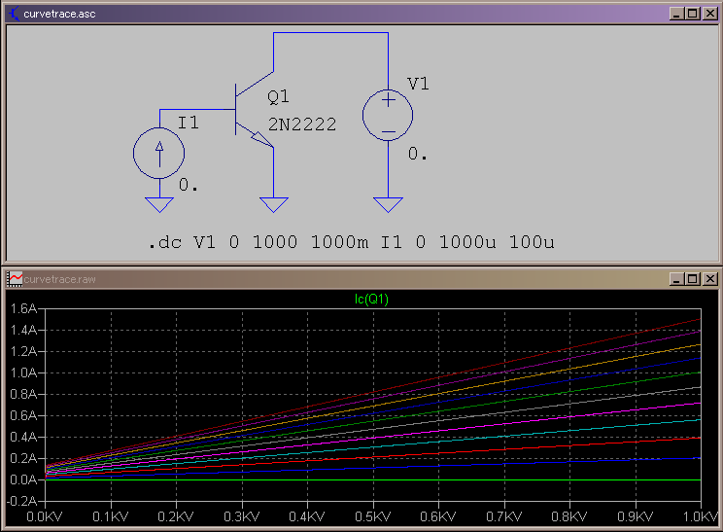This screenshot has width=723, height=532.
Task: Click ground symbol under current source I1
Action: (x=159, y=205)
